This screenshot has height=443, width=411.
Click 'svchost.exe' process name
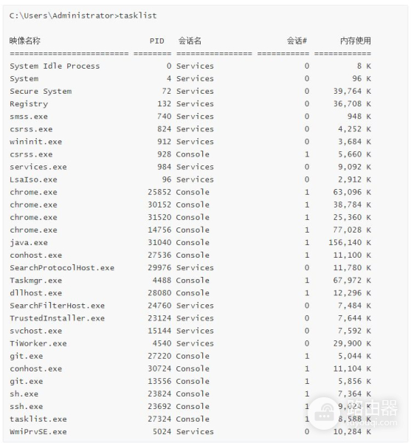click(x=36, y=331)
